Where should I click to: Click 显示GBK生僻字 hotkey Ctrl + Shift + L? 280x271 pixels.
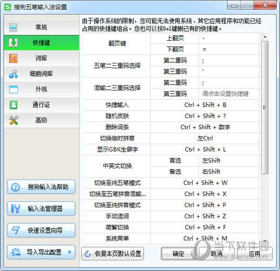[205, 150]
